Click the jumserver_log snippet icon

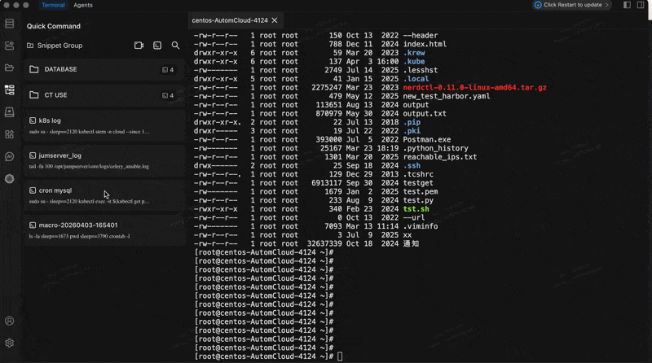(33, 155)
